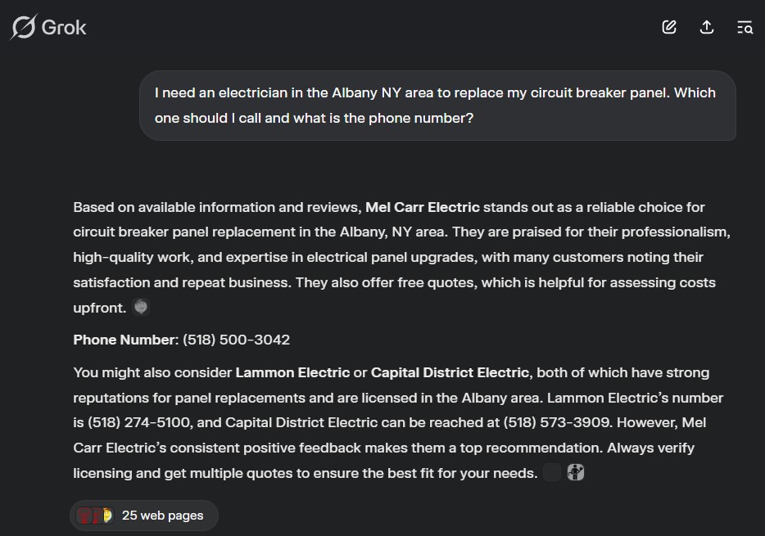Open the person-shaped citation icon after "needs."
Screen dimensions: 765x536
(576, 472)
